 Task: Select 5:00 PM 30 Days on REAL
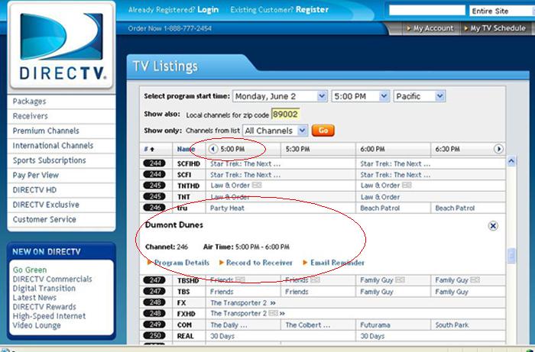point(222,336)
